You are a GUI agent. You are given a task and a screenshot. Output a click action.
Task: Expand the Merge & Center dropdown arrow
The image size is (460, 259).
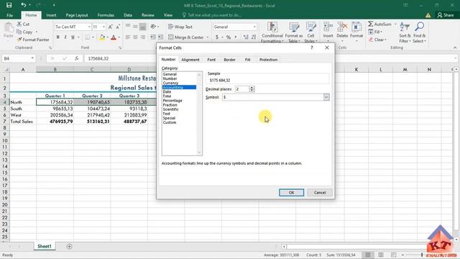pos(208,37)
